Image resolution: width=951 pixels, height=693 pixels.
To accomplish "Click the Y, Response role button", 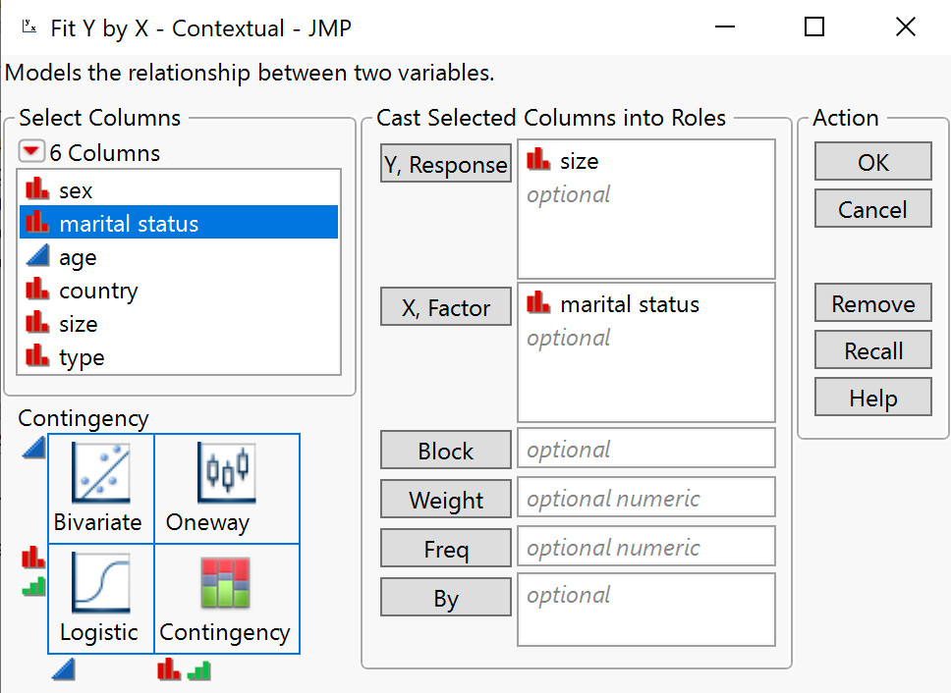I will pos(445,164).
